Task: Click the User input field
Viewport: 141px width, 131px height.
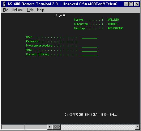Action: pyautogui.click(x=89, y=37)
